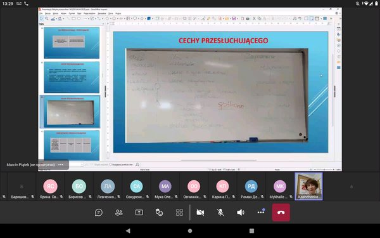
Task: Select Mykhailo participant tile (MK)
Action: (280, 186)
